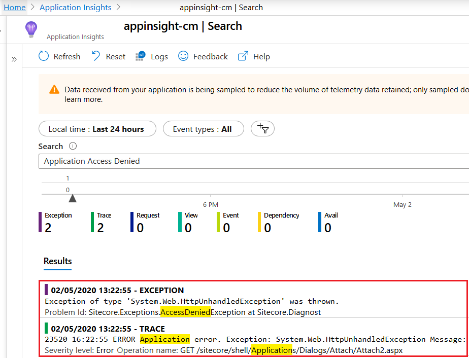Click 'Severity level: Error' text
Screen dimensions: 469x358
pyautogui.click(x=79, y=350)
